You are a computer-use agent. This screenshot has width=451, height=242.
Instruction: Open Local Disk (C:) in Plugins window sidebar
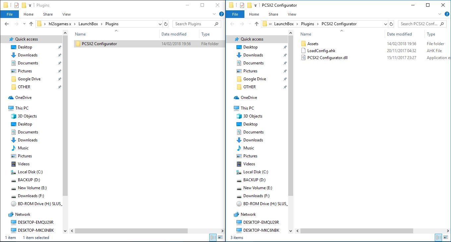(x=30, y=172)
